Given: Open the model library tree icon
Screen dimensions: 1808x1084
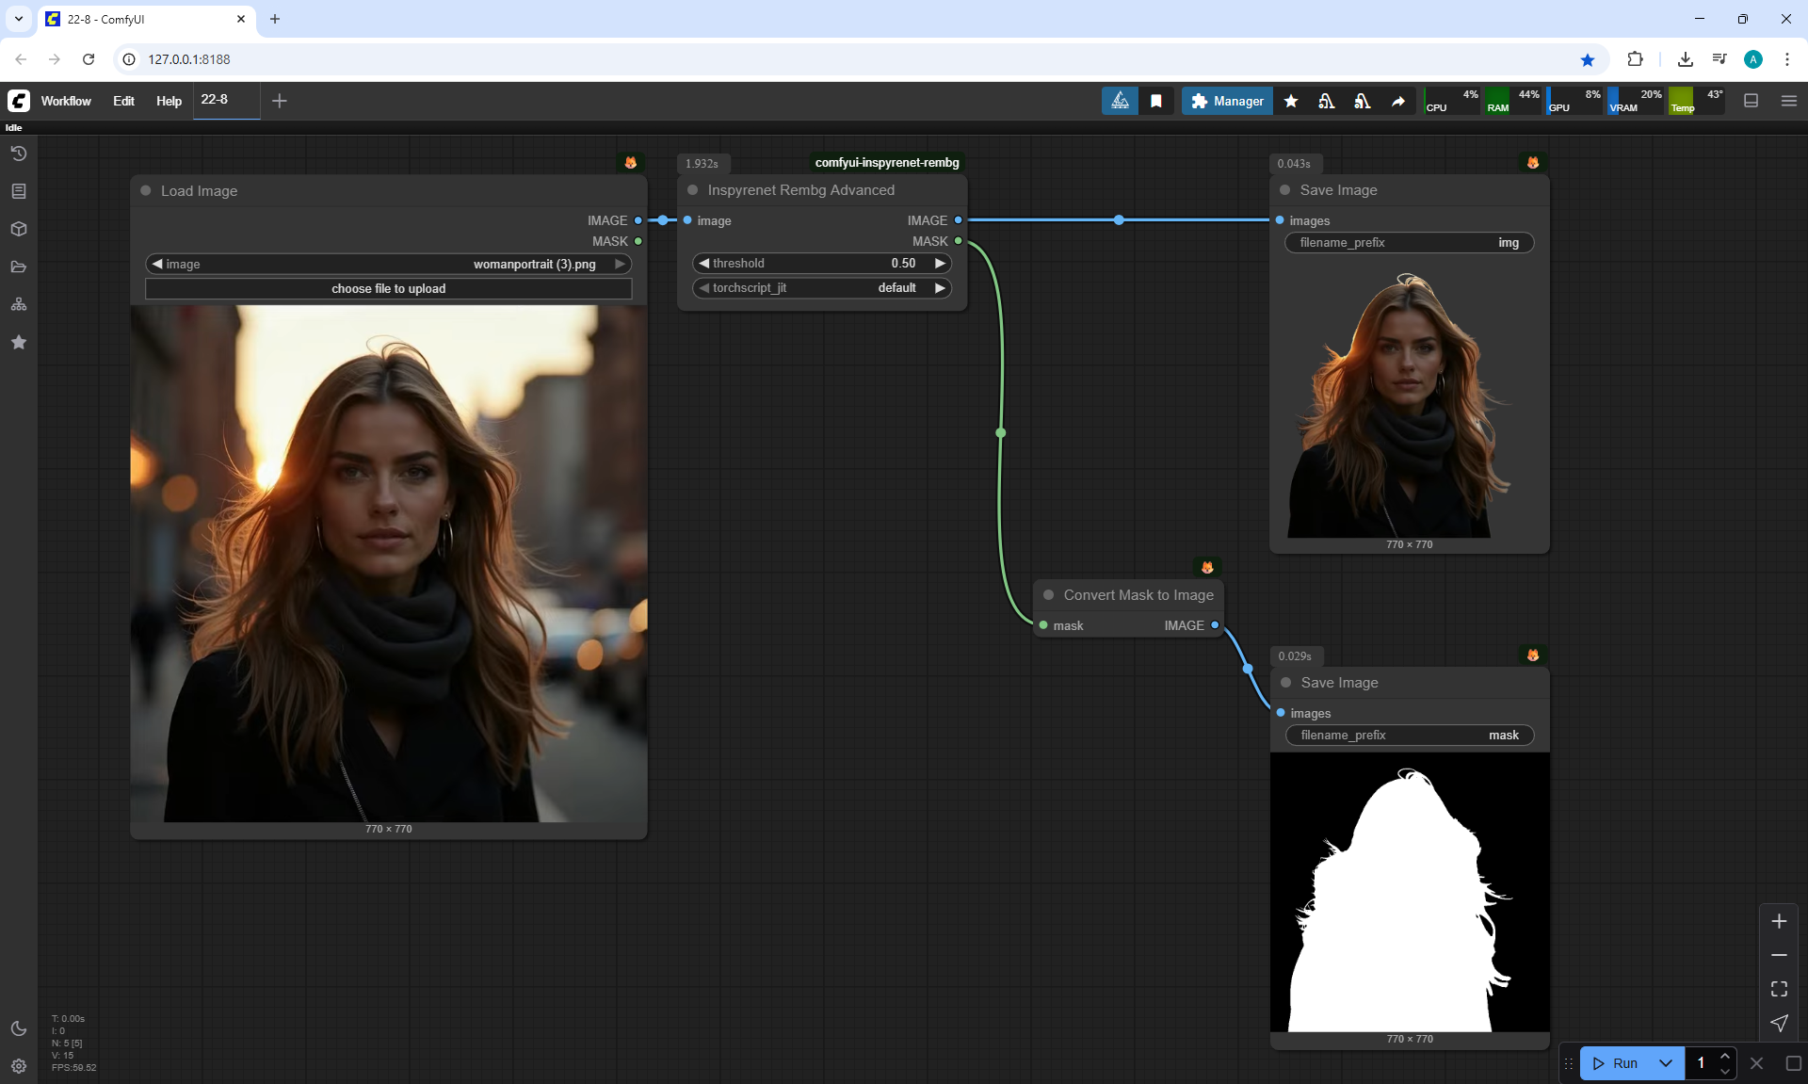Looking at the screenshot, I should click(x=19, y=304).
